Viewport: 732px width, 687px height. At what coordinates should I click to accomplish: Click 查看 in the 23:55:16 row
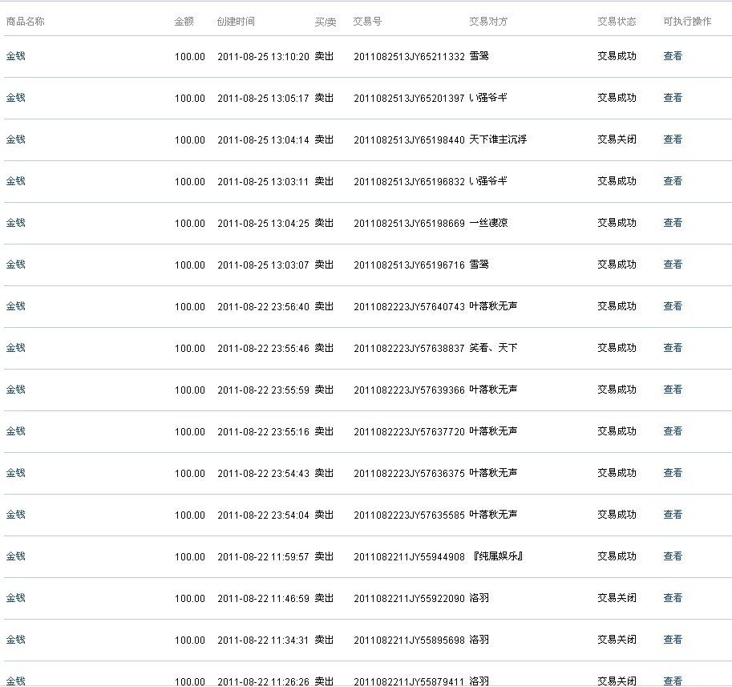672,431
